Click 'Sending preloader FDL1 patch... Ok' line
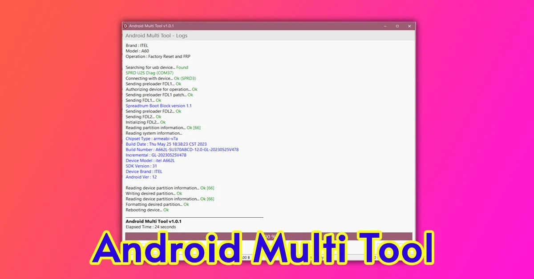 pyautogui.click(x=159, y=95)
